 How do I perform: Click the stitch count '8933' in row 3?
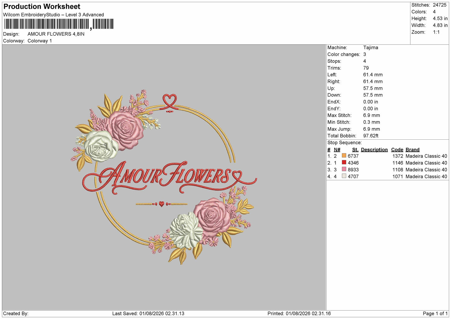click(353, 170)
